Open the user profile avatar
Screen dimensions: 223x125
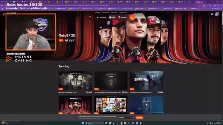point(217,14)
